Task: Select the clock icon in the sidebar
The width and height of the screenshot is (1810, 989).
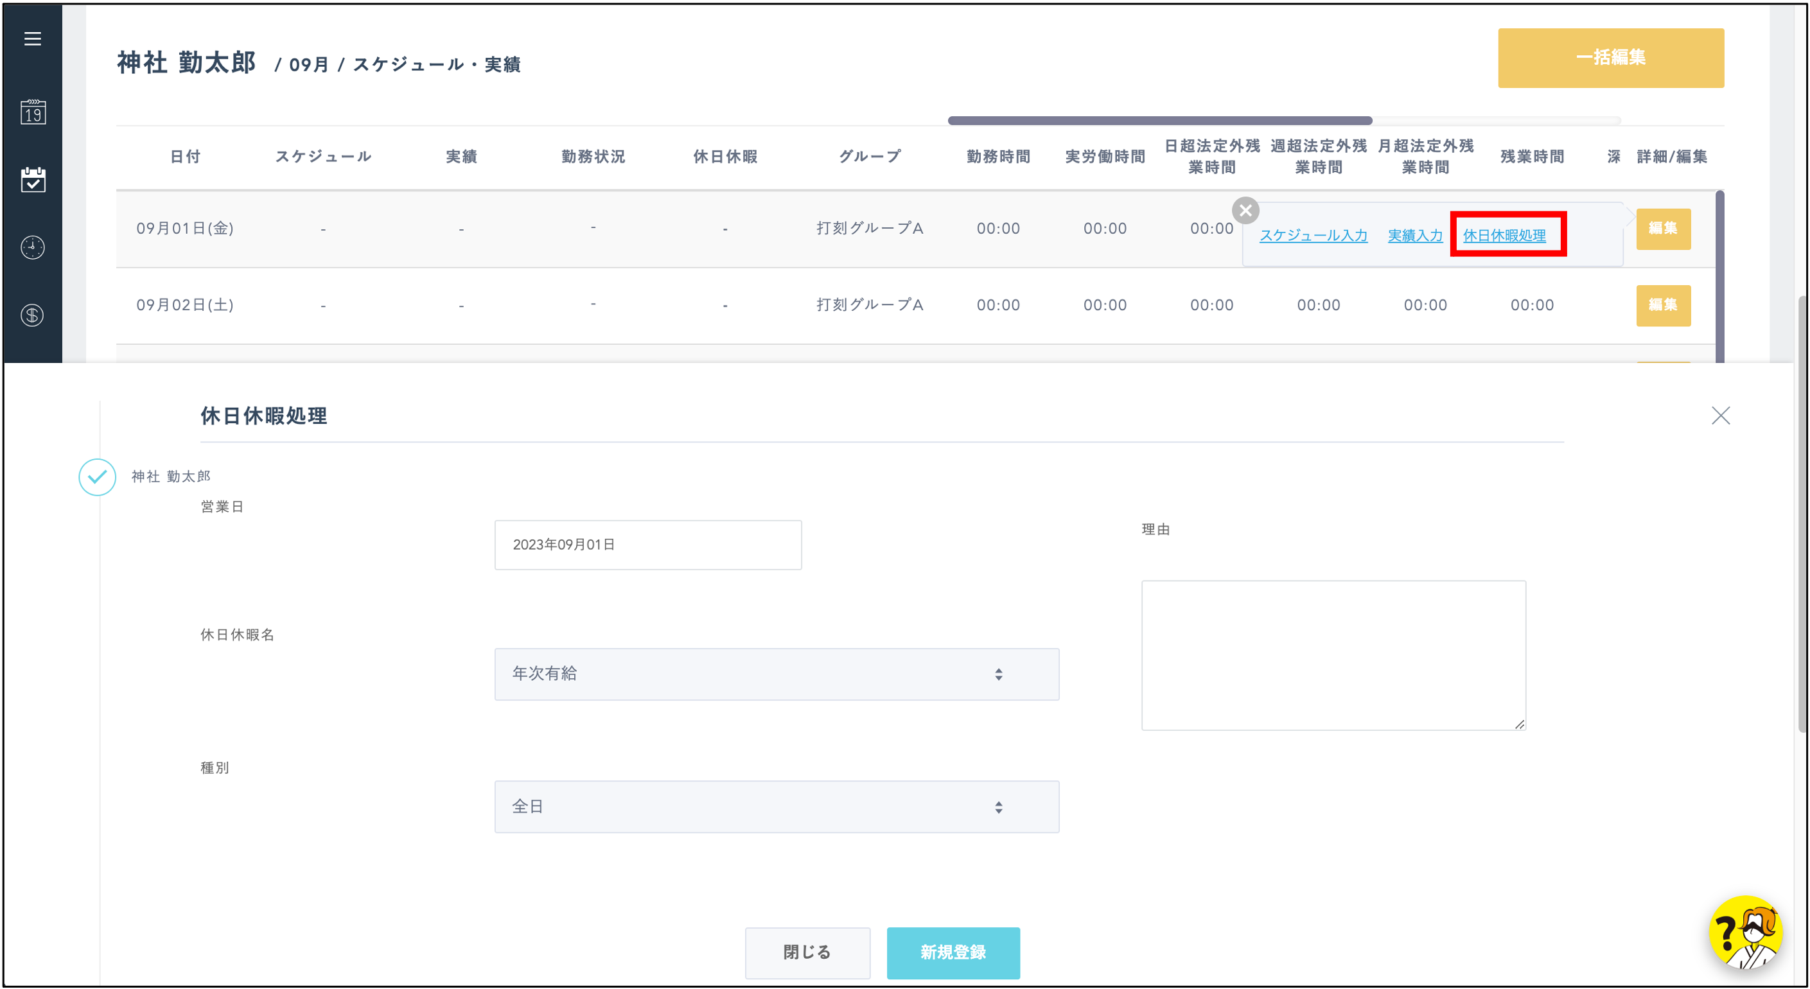Action: pyautogui.click(x=32, y=247)
